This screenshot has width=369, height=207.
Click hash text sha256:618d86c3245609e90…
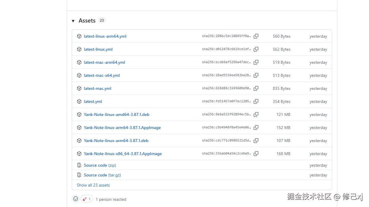pyautogui.click(x=227, y=88)
